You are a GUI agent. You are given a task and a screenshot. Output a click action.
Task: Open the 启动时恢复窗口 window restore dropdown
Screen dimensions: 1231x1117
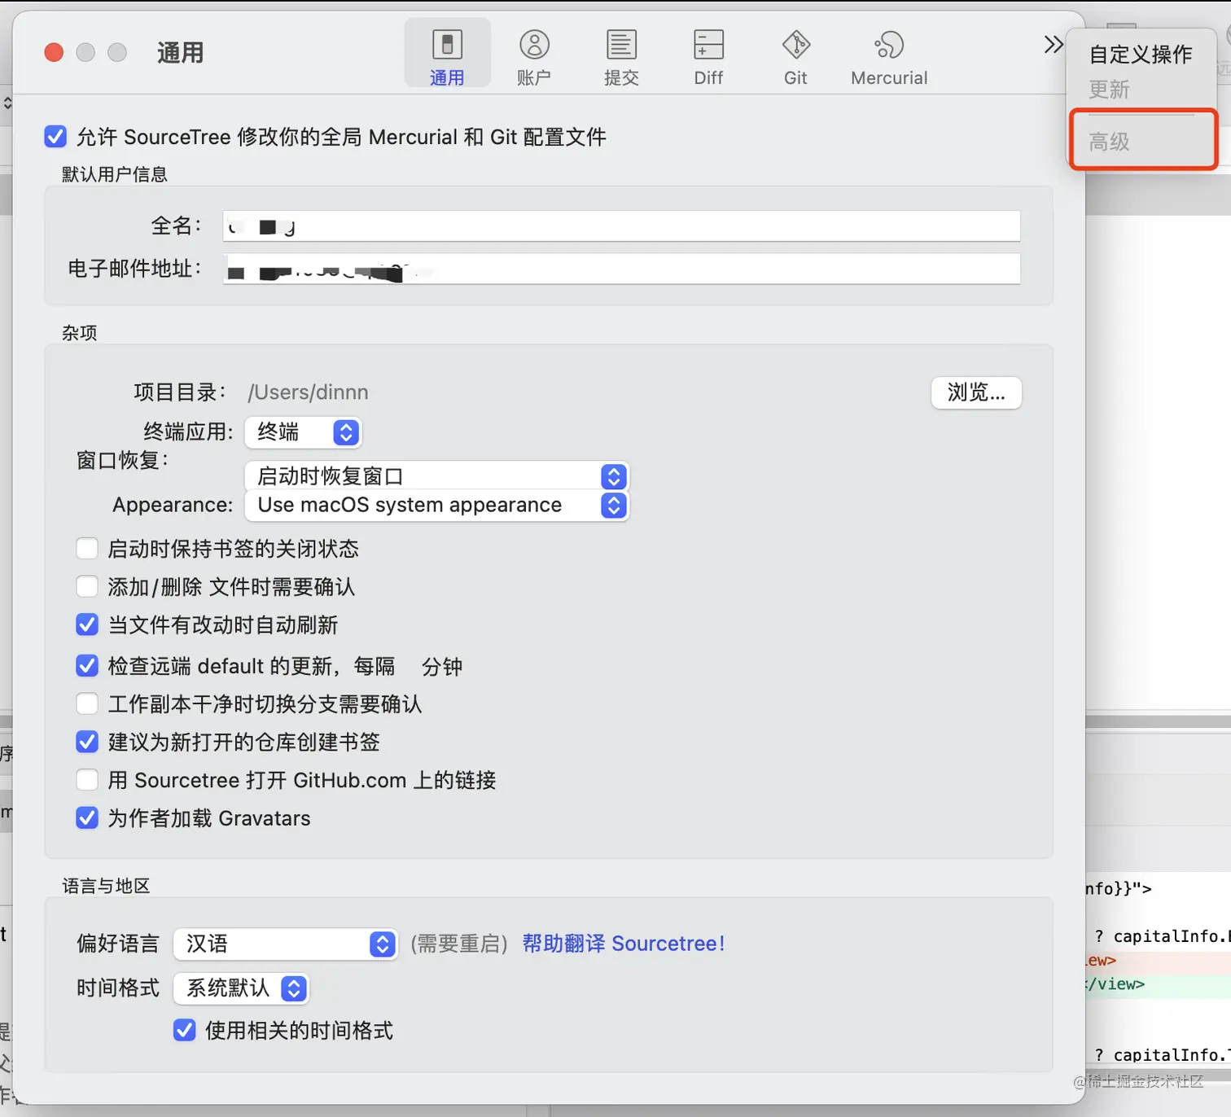[436, 476]
